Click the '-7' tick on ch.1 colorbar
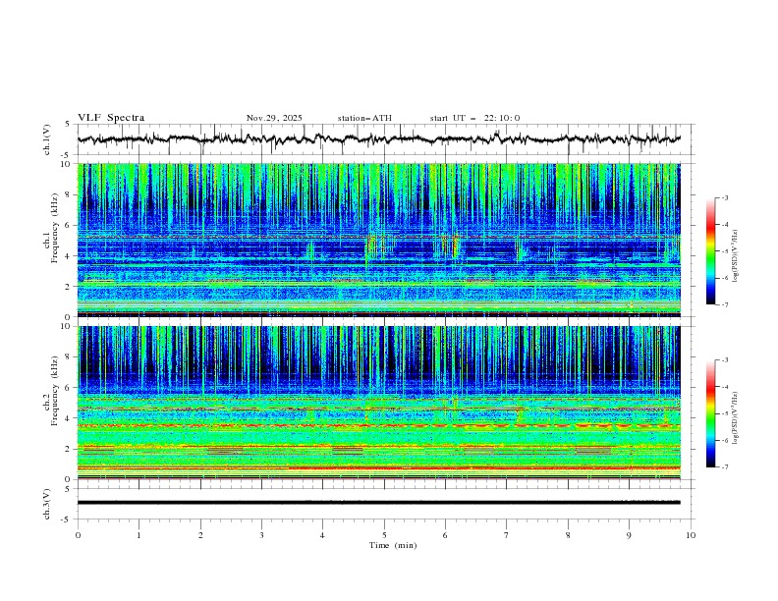This screenshot has width=778, height=601. 724,305
